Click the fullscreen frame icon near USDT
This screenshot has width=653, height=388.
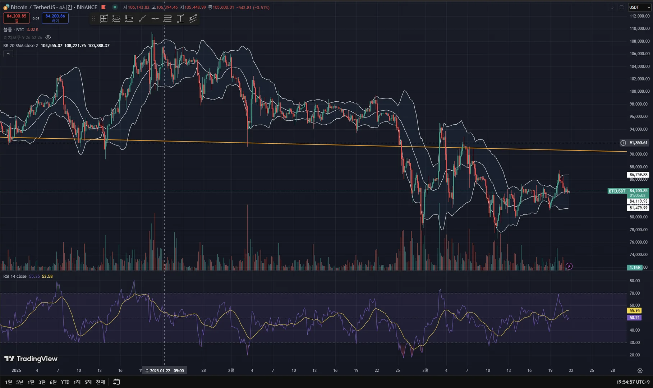[x=621, y=7]
